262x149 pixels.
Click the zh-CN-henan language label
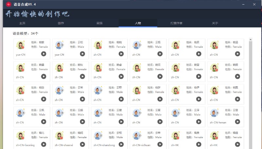(x=218, y=123)
